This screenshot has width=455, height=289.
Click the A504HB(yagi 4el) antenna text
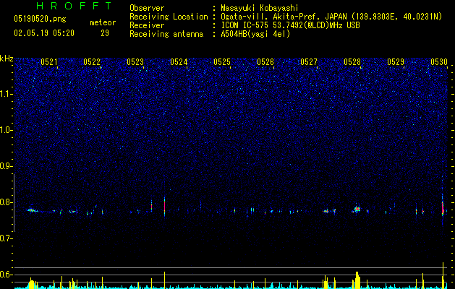point(255,34)
